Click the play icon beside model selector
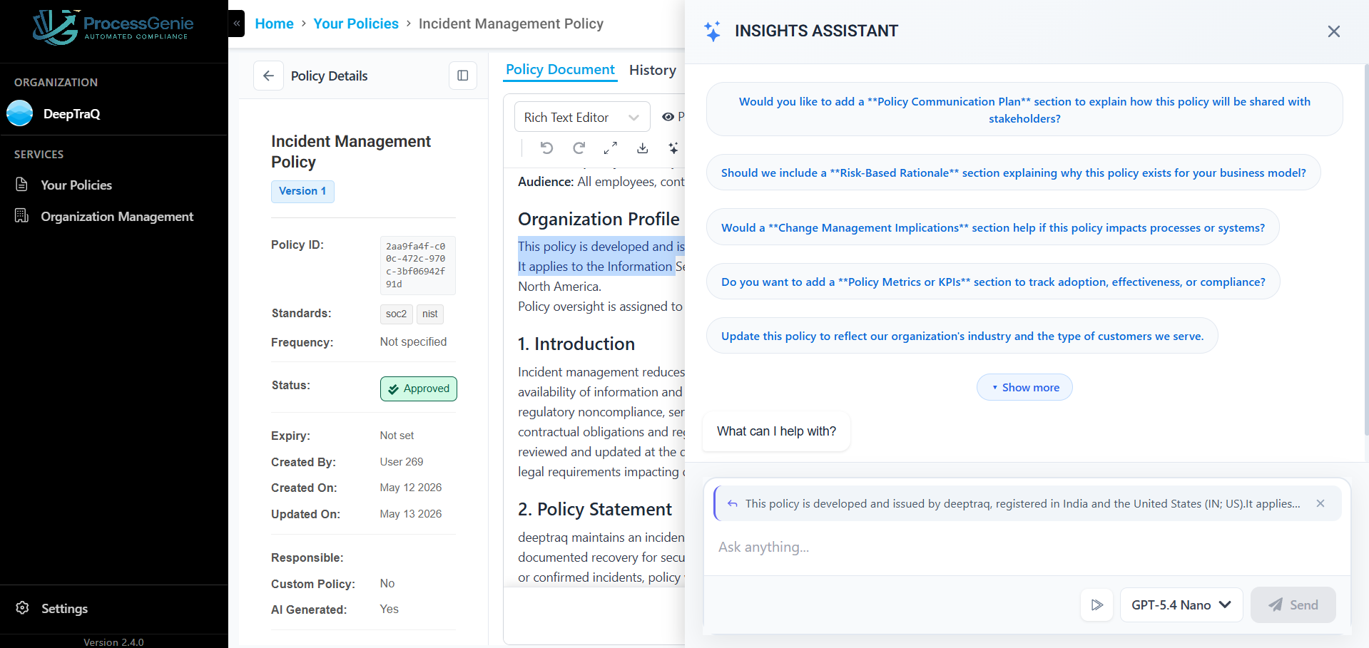The width and height of the screenshot is (1369, 648). click(x=1096, y=605)
